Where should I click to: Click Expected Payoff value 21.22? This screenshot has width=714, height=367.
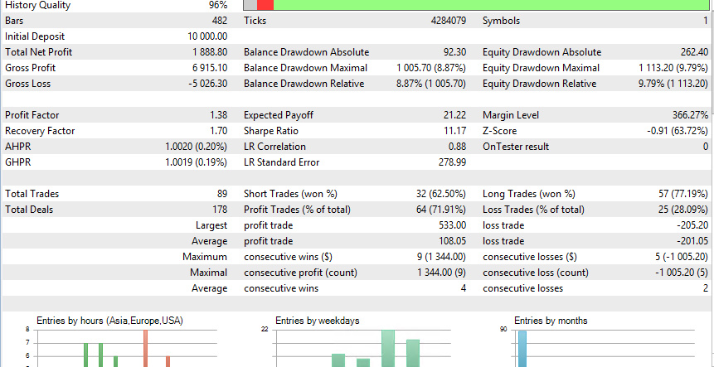(456, 115)
